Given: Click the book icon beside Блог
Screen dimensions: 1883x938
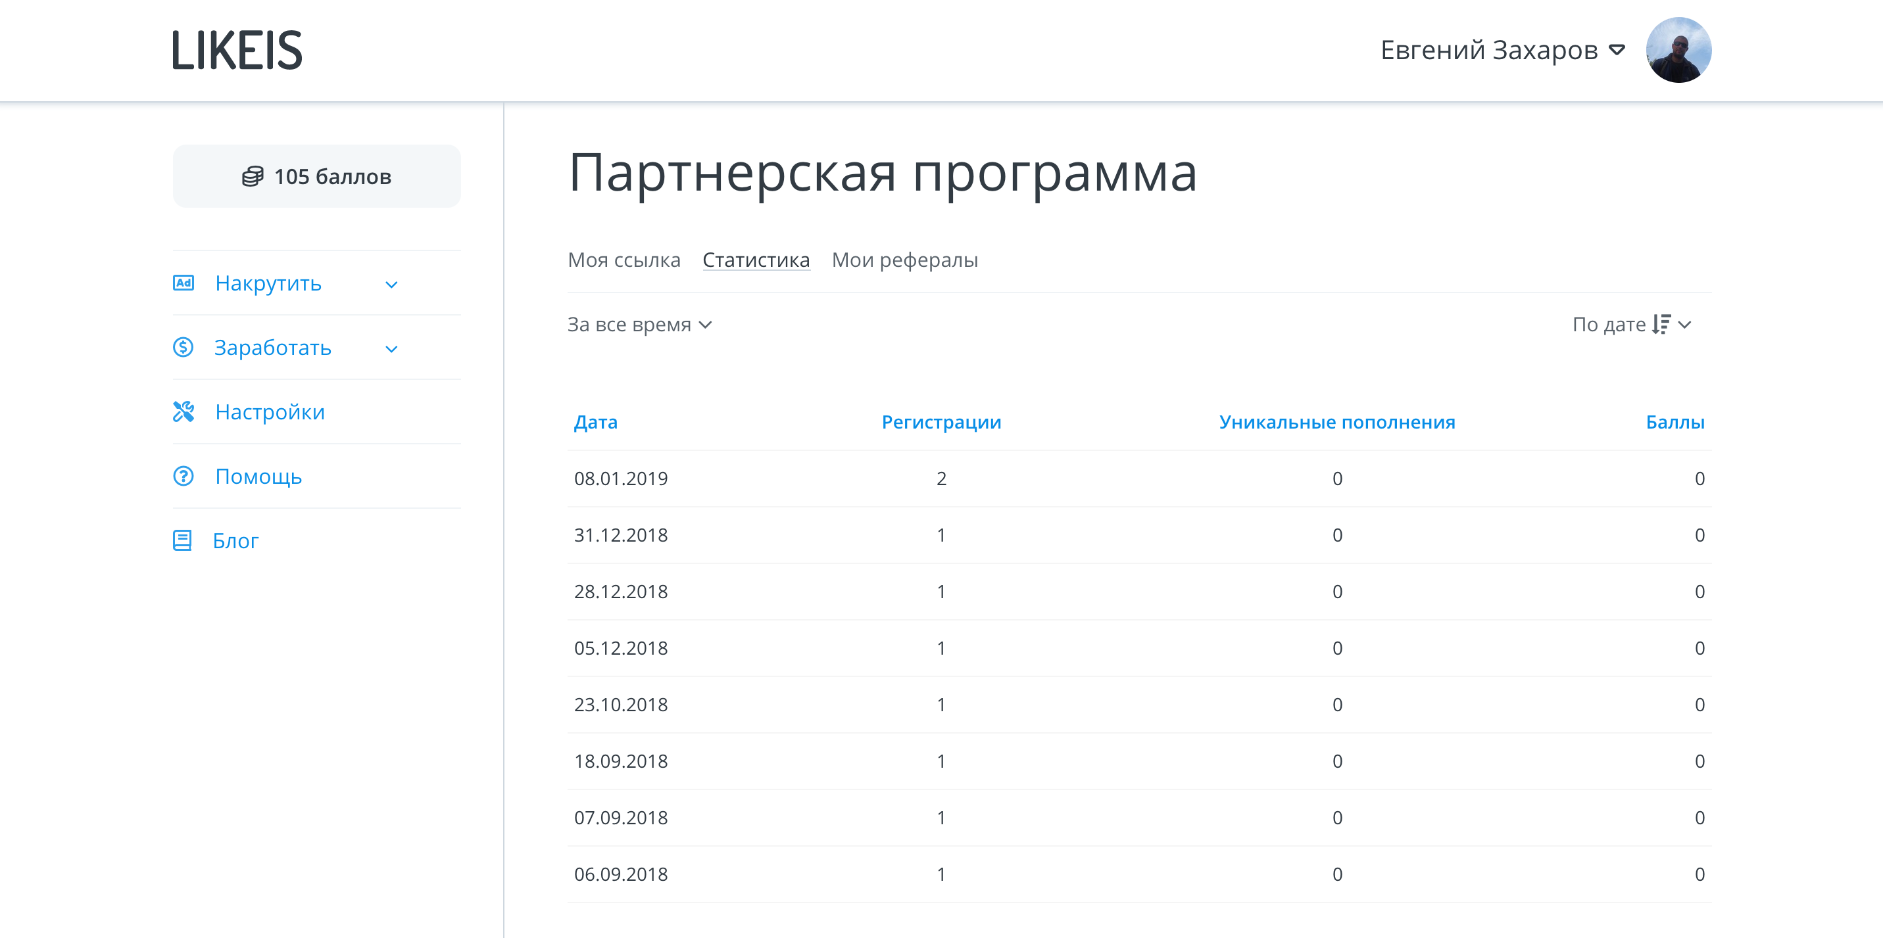Looking at the screenshot, I should tap(182, 540).
